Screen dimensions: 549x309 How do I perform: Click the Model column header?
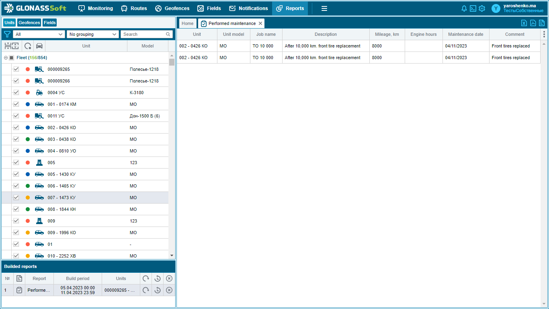tap(147, 46)
